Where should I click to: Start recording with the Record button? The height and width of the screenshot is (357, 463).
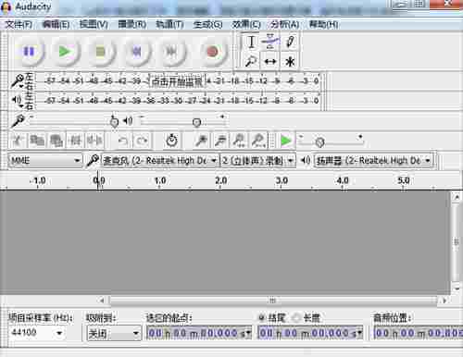212,52
